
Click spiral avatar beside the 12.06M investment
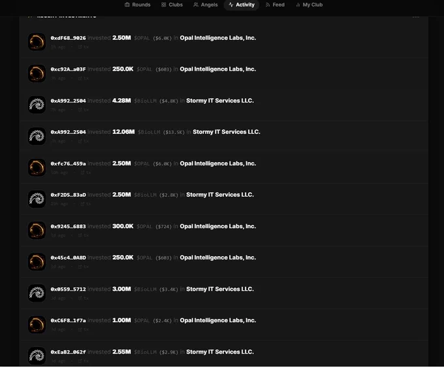37,136
